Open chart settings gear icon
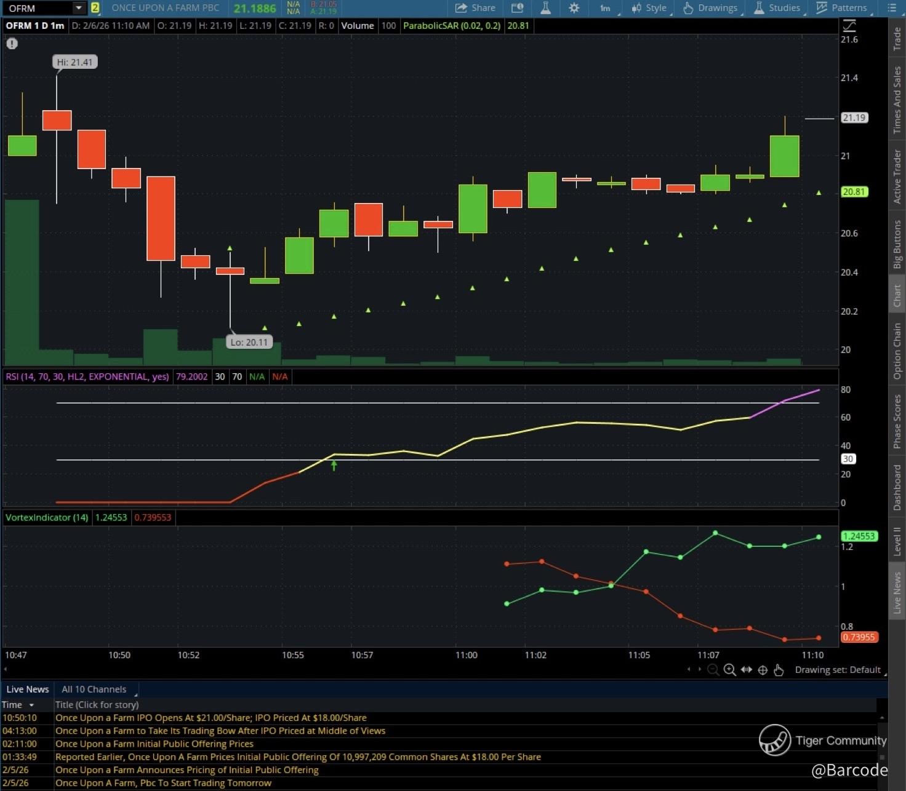906x791 pixels. 574,8
